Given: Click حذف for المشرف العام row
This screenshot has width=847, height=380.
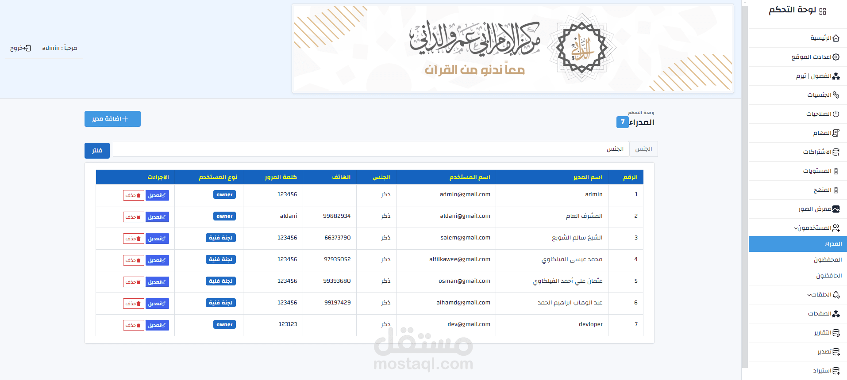Looking at the screenshot, I should click(134, 217).
